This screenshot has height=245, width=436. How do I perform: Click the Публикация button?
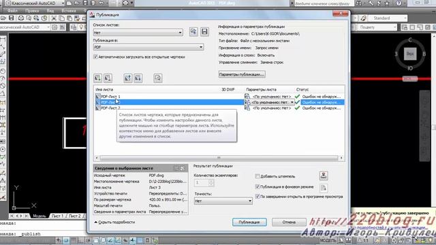point(249,223)
